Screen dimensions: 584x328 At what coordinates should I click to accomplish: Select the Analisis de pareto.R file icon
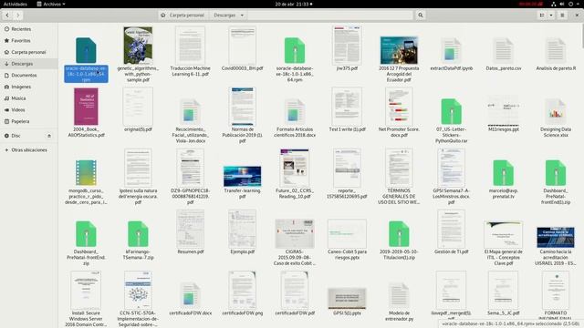(556, 50)
